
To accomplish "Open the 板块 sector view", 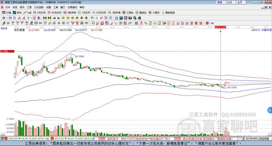I will [17, 13].
